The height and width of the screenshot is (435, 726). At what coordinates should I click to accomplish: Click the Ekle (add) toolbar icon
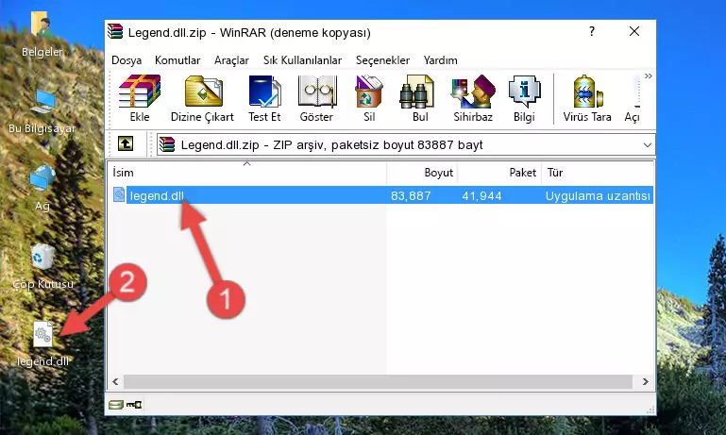(x=140, y=98)
